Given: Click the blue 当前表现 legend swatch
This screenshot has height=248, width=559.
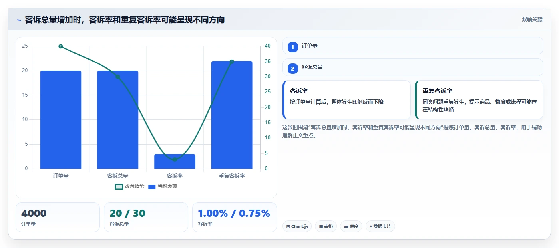Looking at the screenshot, I should (152, 186).
